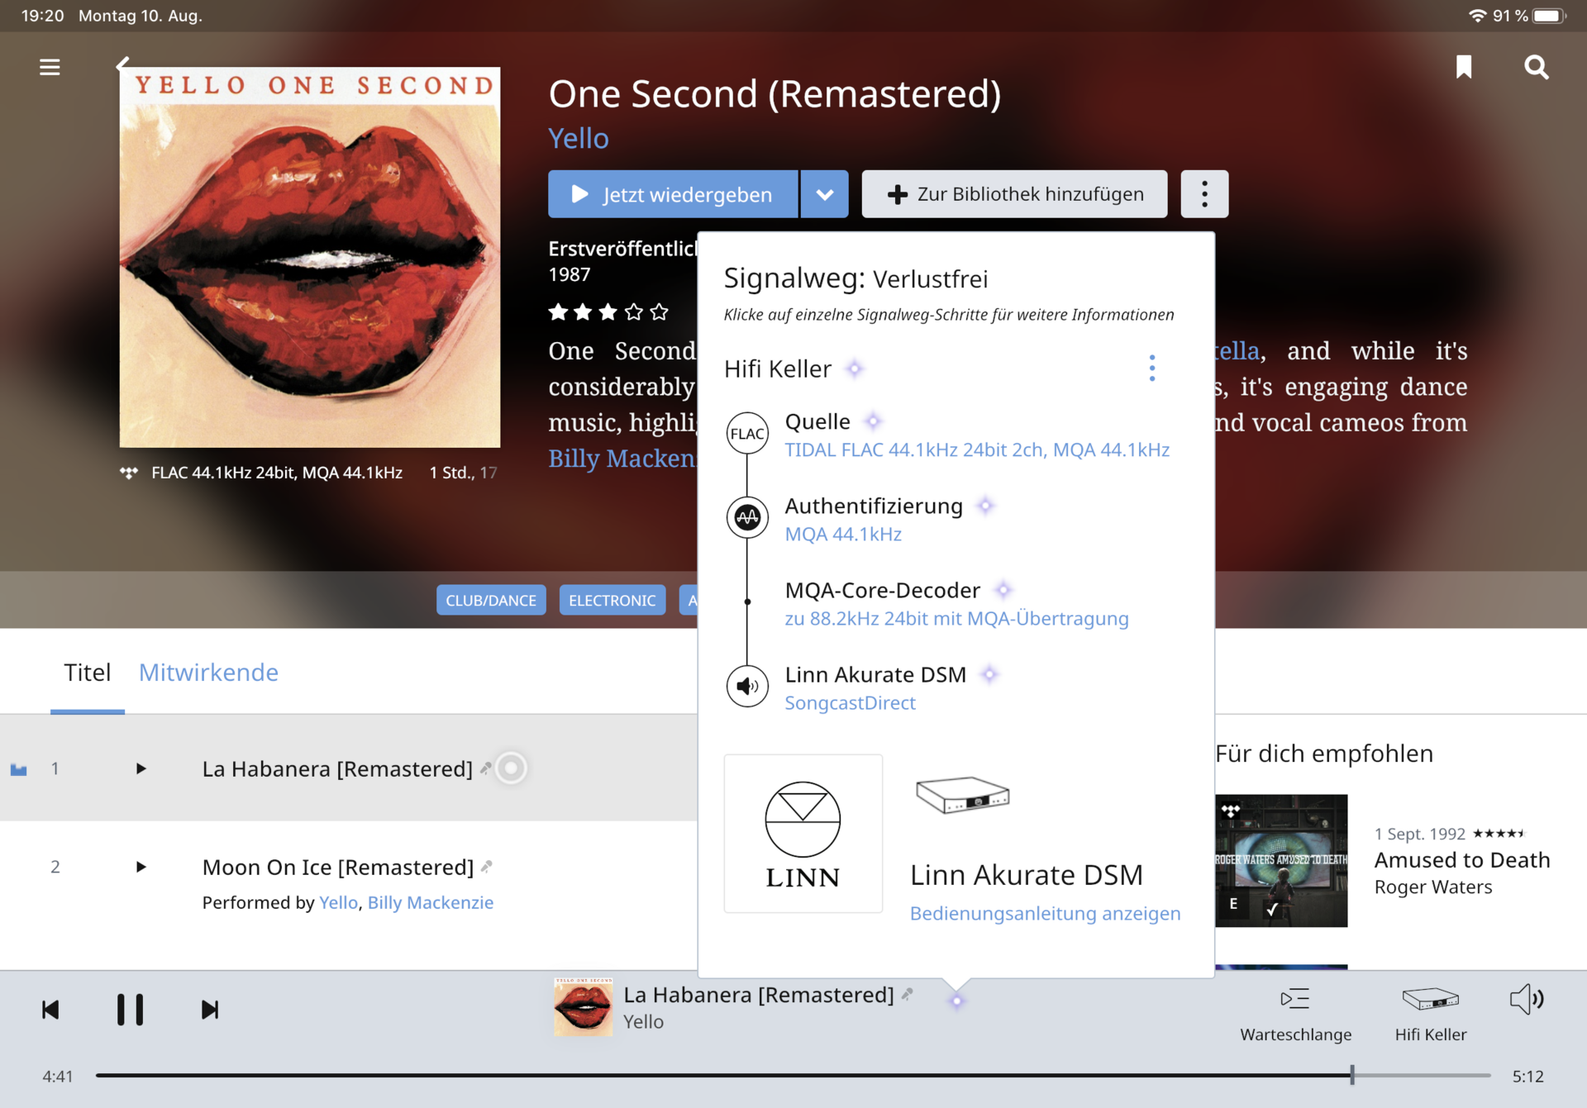Image resolution: width=1587 pixels, height=1108 pixels.
Task: Select the CLUB/DANCE genre tag
Action: [x=491, y=601]
